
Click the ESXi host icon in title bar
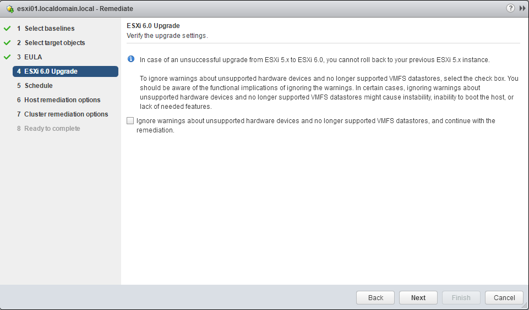point(10,9)
